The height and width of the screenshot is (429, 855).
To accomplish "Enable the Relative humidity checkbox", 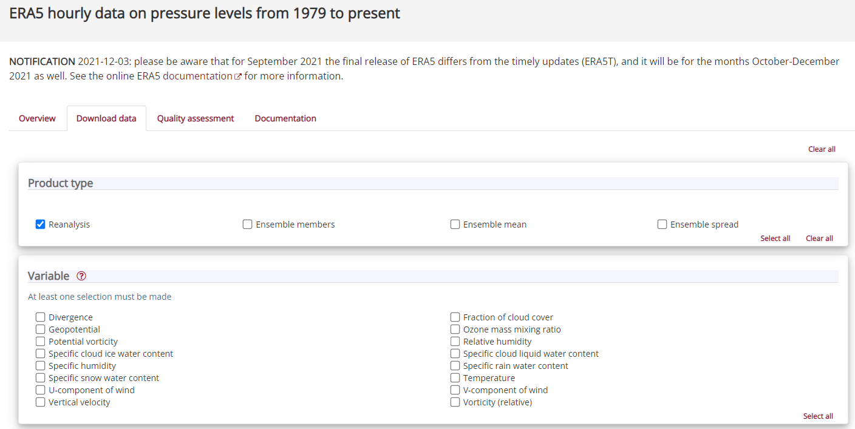I will coord(455,342).
